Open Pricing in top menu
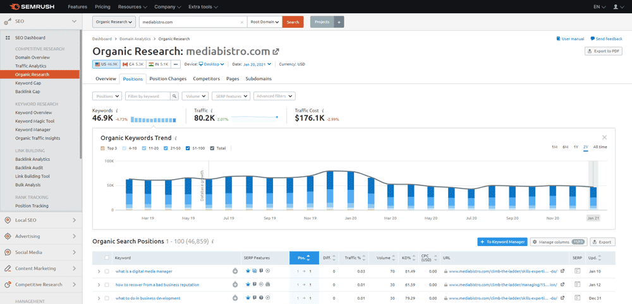Image resolution: width=632 pixels, height=304 pixels. pyautogui.click(x=102, y=7)
